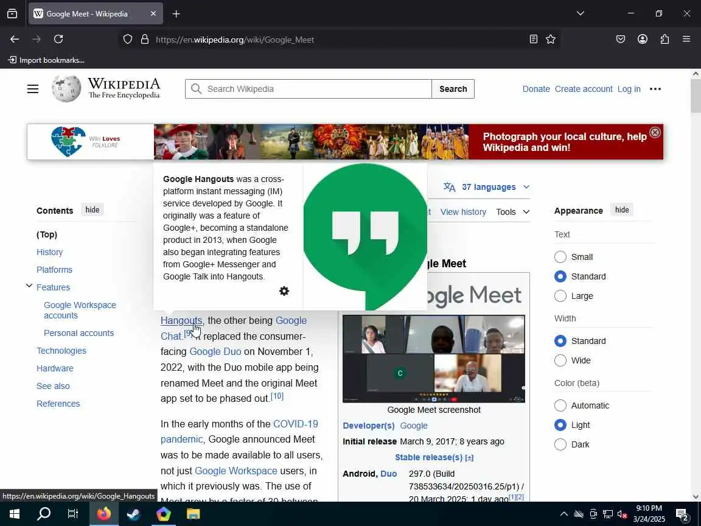Open the Firefox application menu
Viewport: 701px width, 526px height.
click(x=686, y=40)
